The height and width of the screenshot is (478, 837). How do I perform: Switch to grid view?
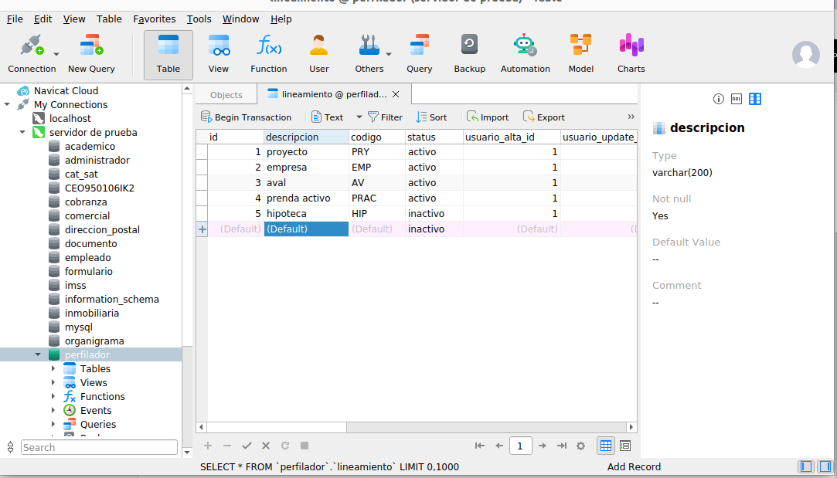606,446
